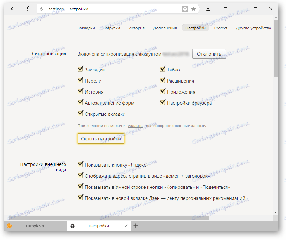The width and height of the screenshot is (286, 240).
Task: Switch to the История section
Action: pos(136,28)
